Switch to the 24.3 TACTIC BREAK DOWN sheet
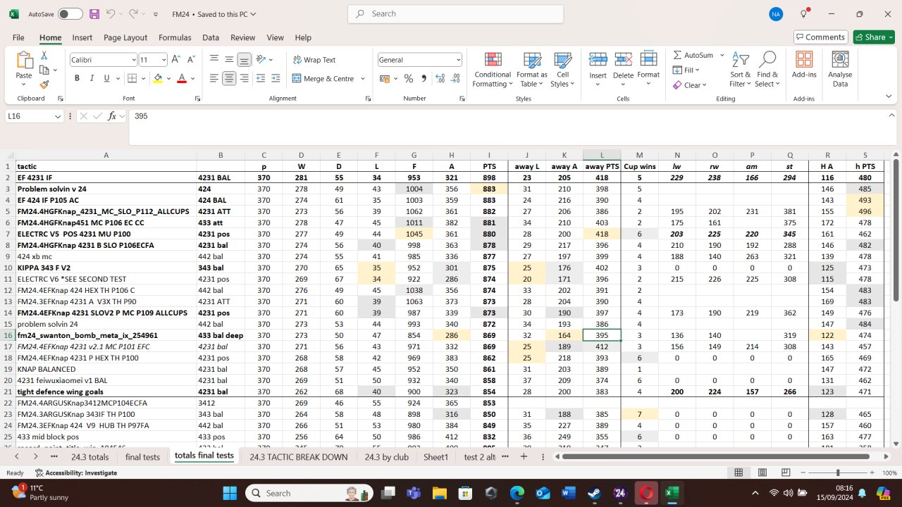Viewport: 902px width, 507px height. [298, 456]
